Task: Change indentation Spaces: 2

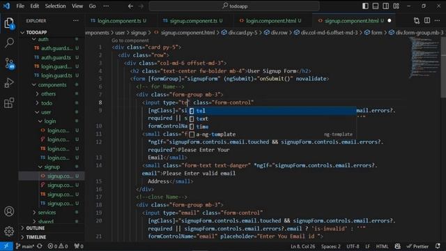Action: pyautogui.click(x=331, y=246)
